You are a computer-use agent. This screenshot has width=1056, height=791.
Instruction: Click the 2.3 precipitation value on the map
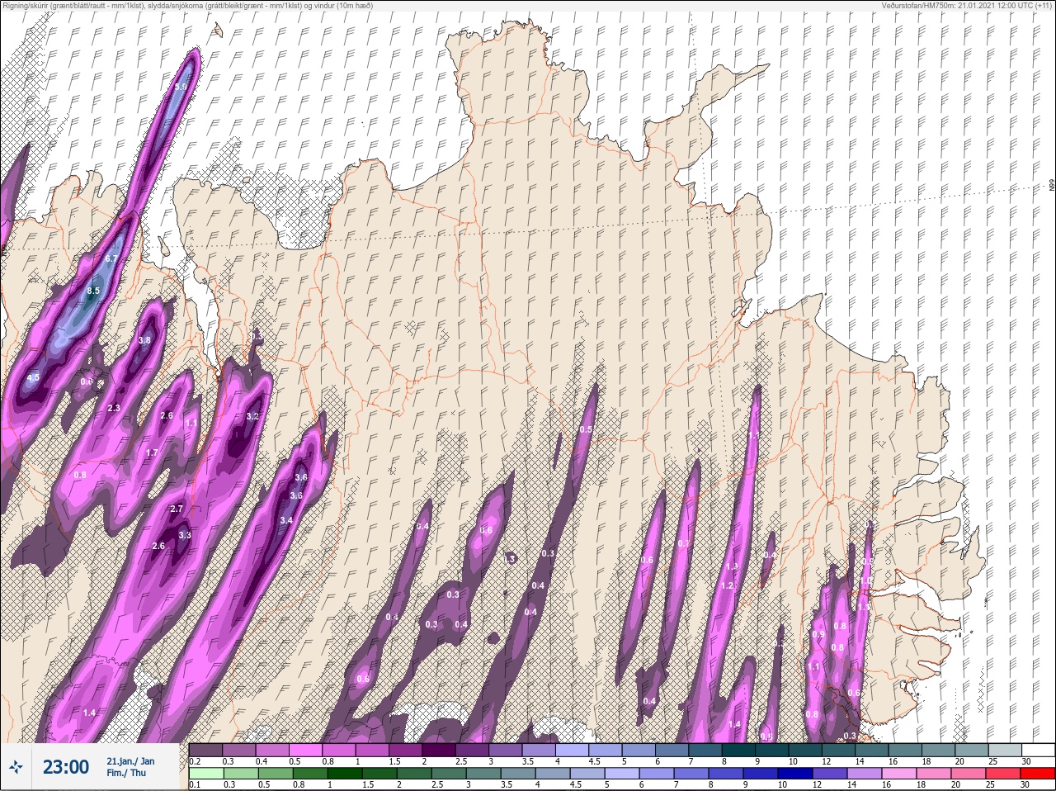pos(114,408)
